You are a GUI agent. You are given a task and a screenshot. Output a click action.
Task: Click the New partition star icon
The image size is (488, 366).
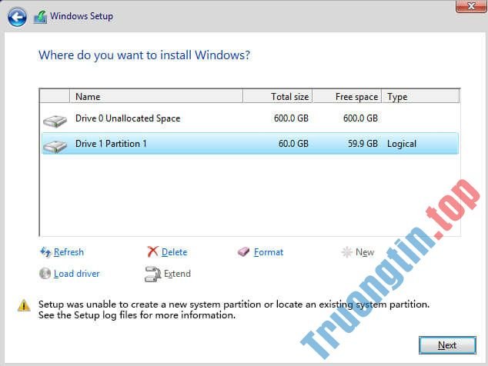click(x=346, y=252)
